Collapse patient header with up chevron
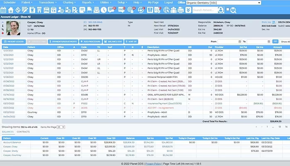 pos(2,22)
